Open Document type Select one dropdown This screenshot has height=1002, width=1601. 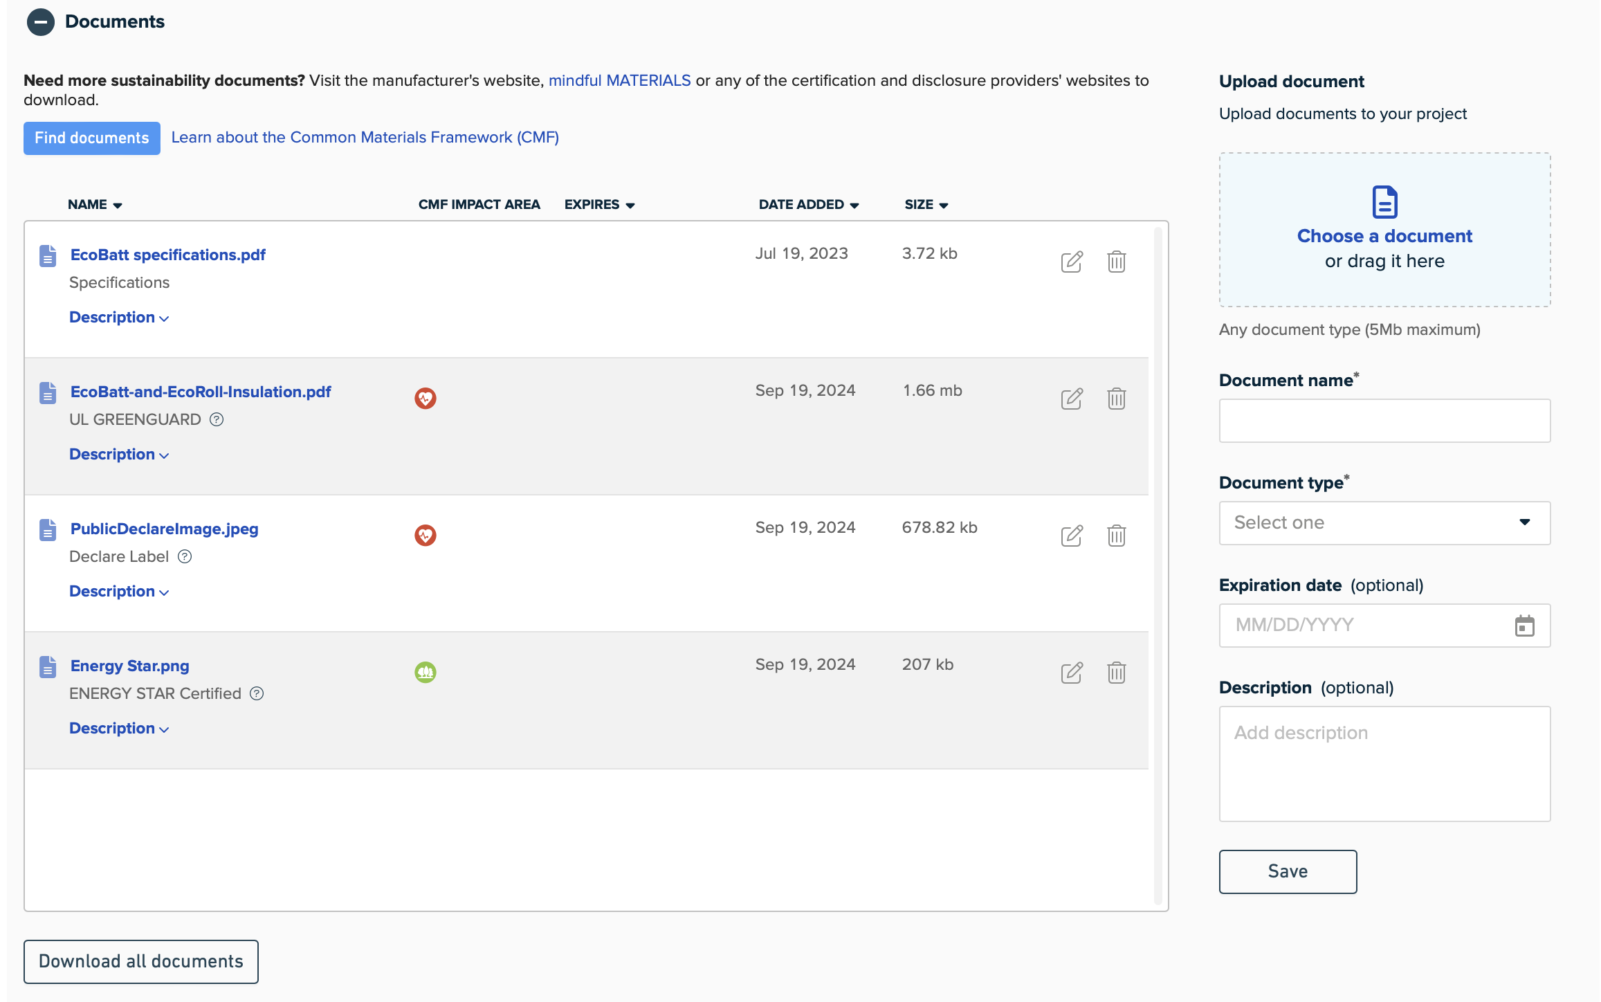(1385, 523)
